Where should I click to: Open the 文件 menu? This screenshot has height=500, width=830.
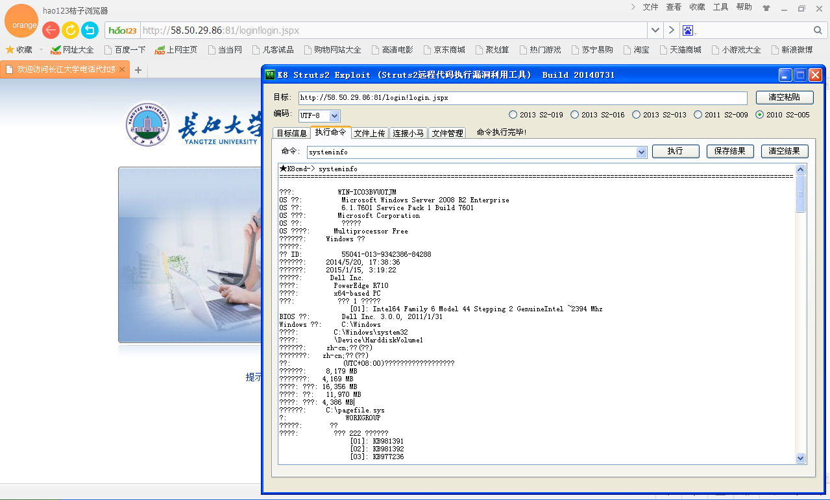650,7
